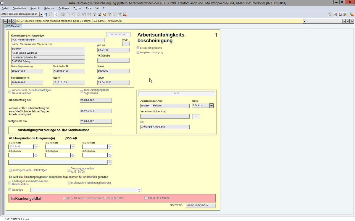Check ab 7. AU-Woche oder sonstiger Krankengeldfall

pyautogui.click(x=64, y=198)
